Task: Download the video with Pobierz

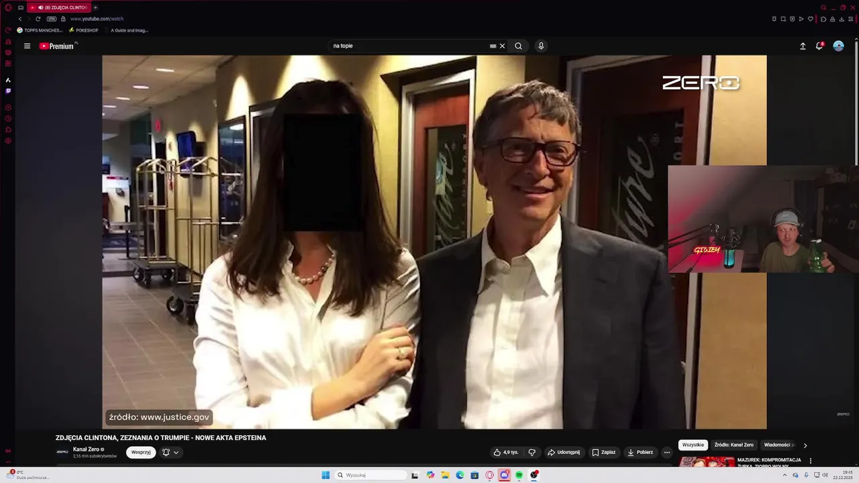Action: (641, 452)
